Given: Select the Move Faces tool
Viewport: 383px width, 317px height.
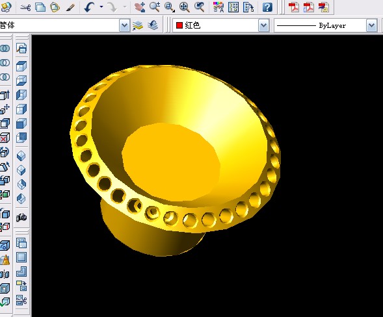Looking at the screenshot, I should (x=5, y=109).
